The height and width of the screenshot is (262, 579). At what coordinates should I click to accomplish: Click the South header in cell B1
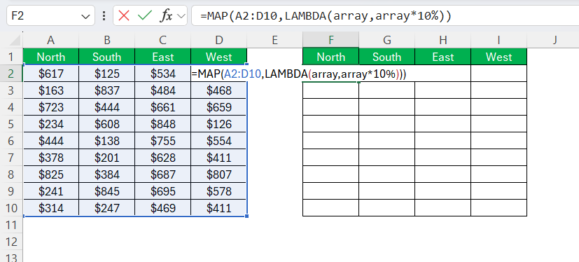pos(106,57)
